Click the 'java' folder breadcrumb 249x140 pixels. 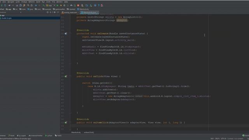point(30,9)
